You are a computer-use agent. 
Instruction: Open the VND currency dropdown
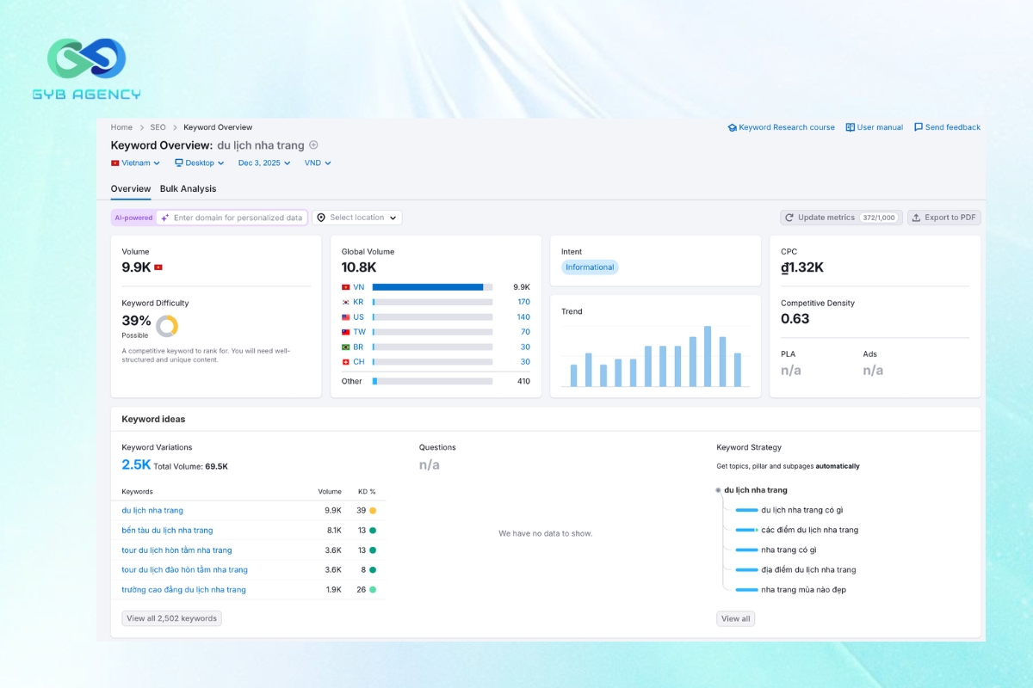click(318, 163)
